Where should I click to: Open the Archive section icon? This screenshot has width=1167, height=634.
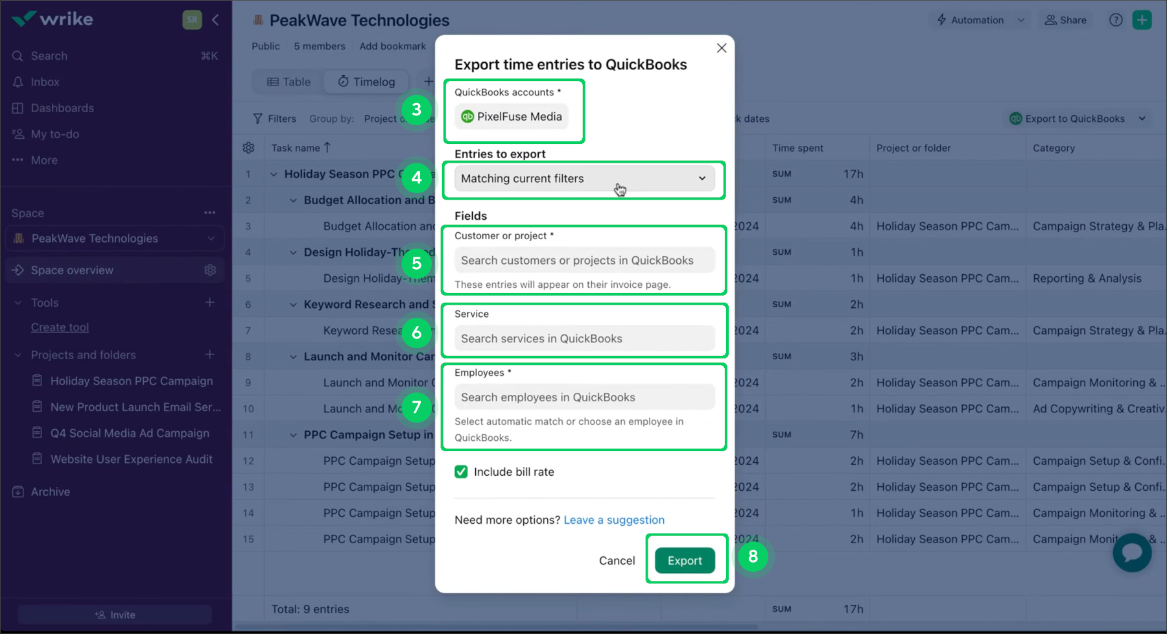tap(18, 491)
